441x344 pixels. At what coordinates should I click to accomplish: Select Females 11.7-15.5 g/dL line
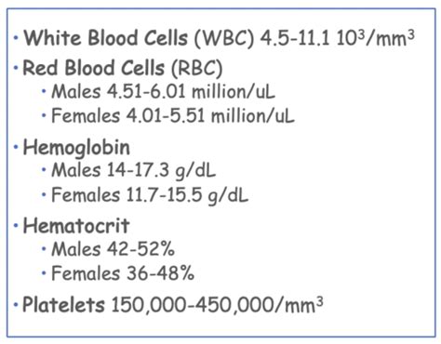pyautogui.click(x=150, y=196)
